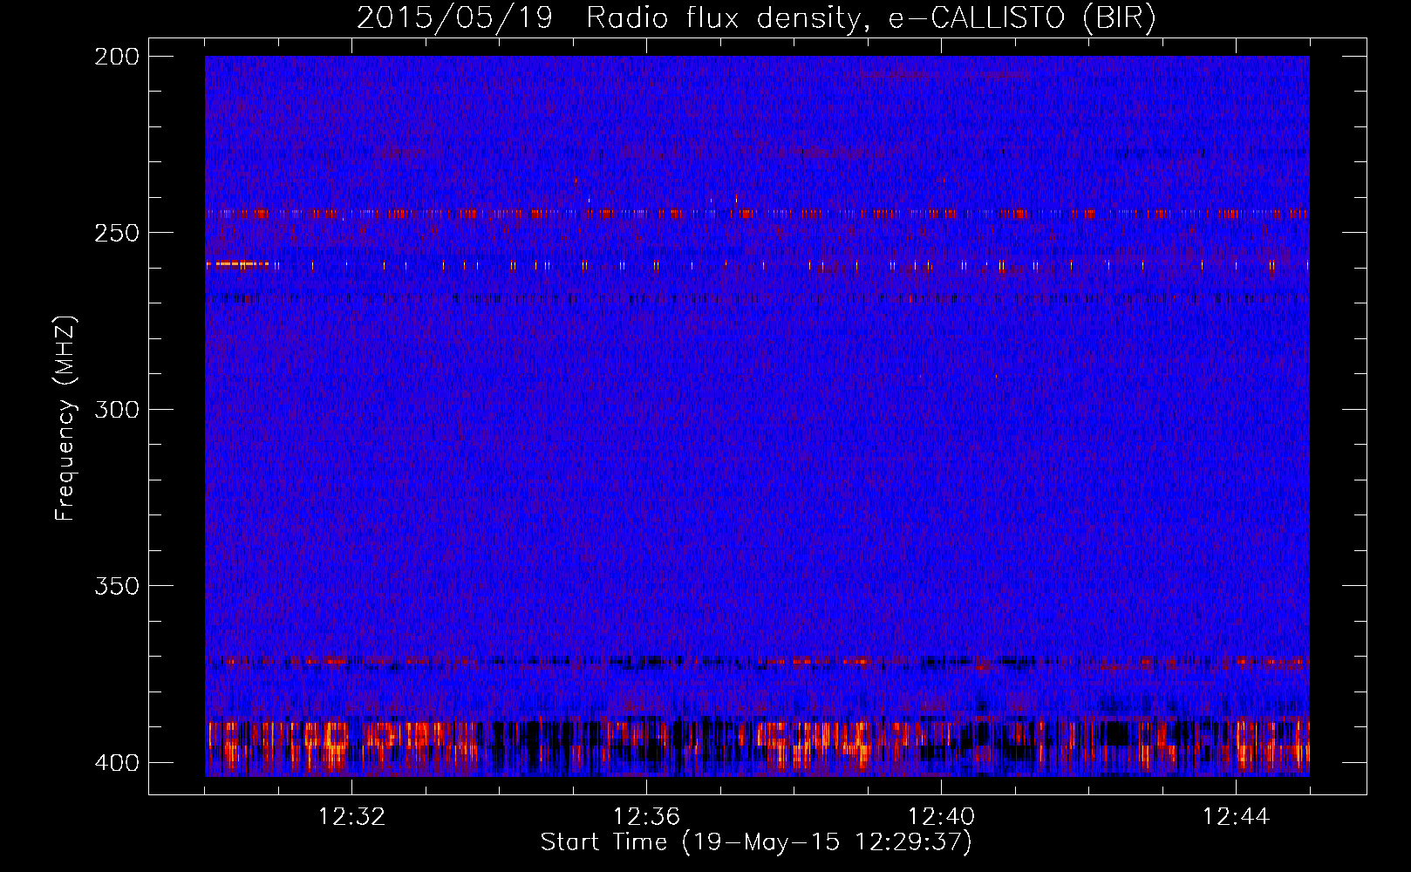Click the 12:36 time tick label
The height and width of the screenshot is (872, 1411).
[646, 817]
